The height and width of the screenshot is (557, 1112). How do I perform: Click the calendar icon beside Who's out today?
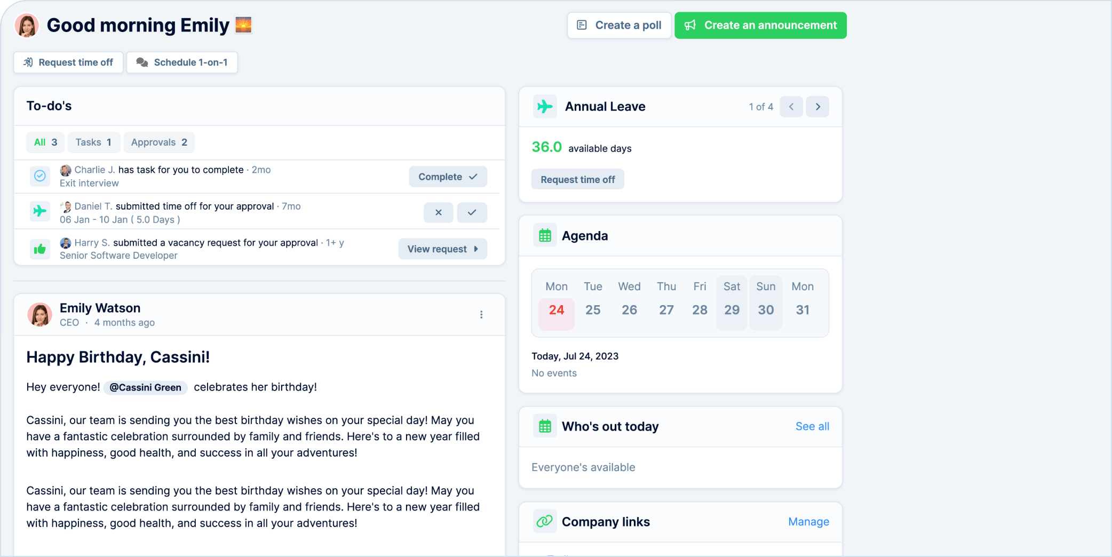coord(545,426)
